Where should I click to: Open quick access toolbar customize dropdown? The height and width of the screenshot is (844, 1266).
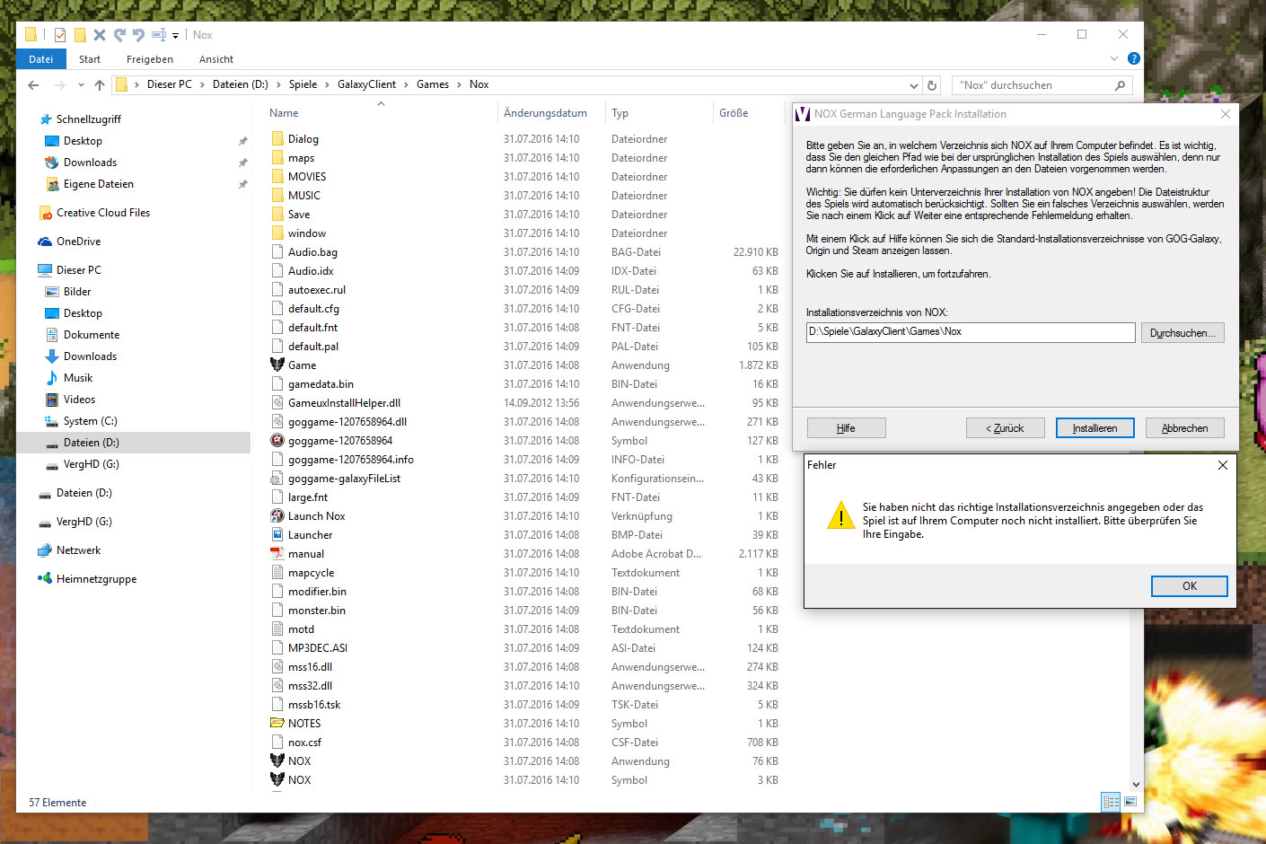[x=175, y=35]
